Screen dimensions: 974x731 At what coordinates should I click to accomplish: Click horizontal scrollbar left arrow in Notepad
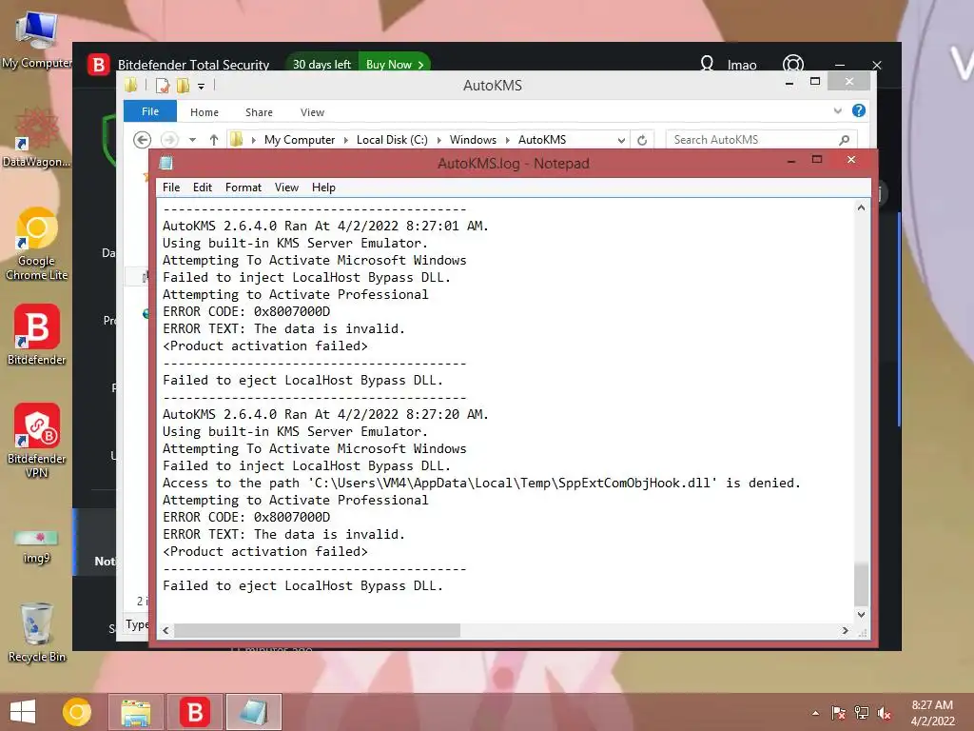tap(166, 630)
